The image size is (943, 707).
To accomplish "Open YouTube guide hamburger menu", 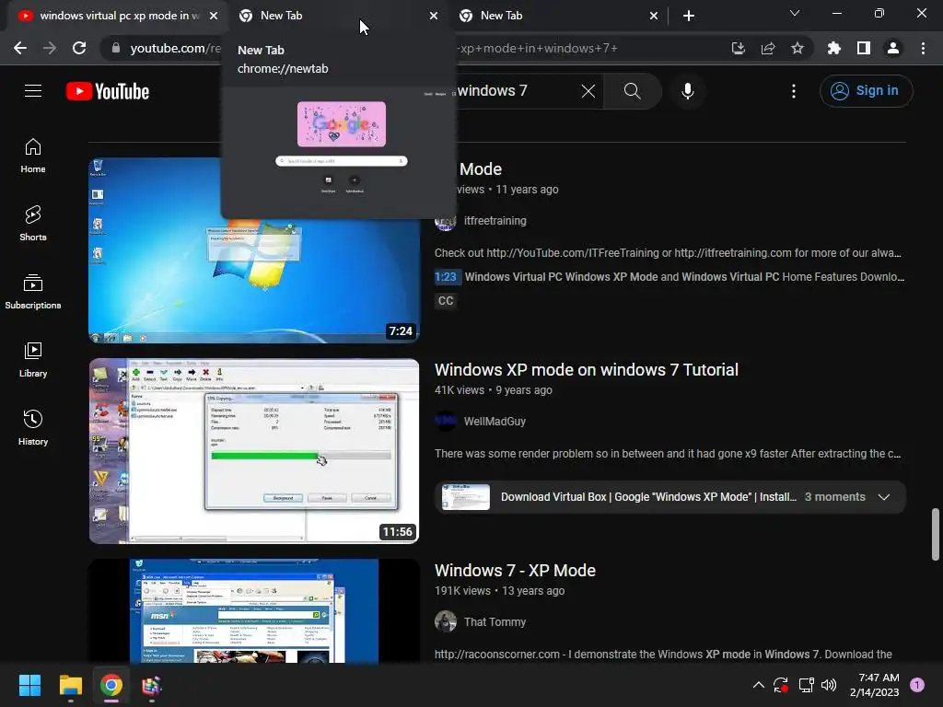I will [x=33, y=91].
